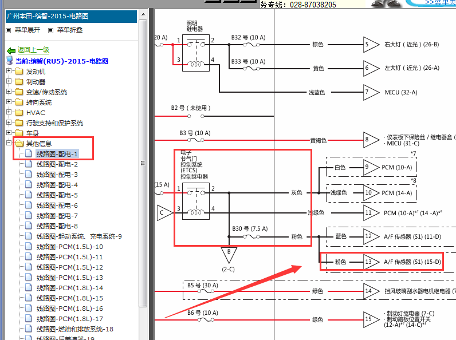
Task: Click page icon beside 线路图-配电-4
Action: coord(29,184)
